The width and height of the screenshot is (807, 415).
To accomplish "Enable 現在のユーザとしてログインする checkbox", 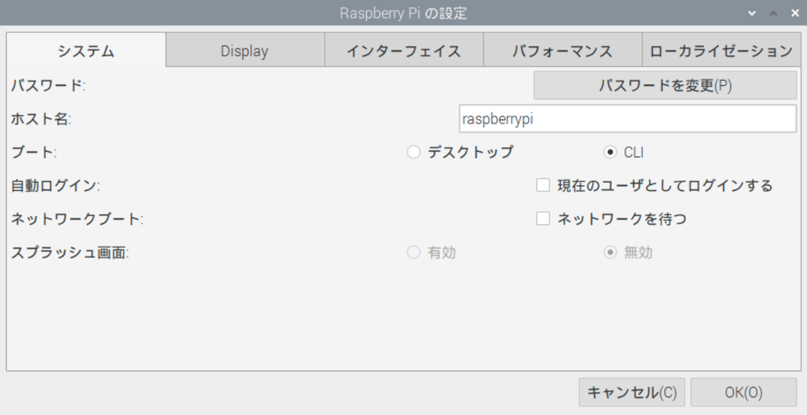I will (543, 185).
